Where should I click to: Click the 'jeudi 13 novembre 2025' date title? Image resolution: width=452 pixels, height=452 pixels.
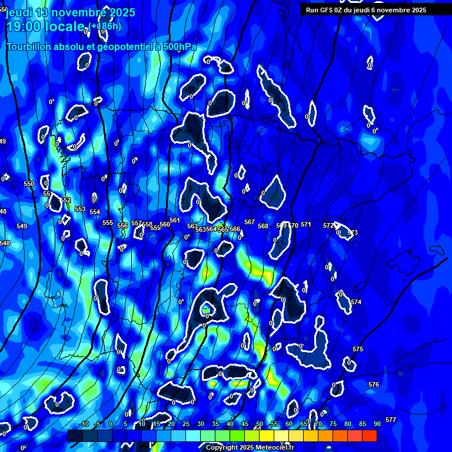[70, 12]
